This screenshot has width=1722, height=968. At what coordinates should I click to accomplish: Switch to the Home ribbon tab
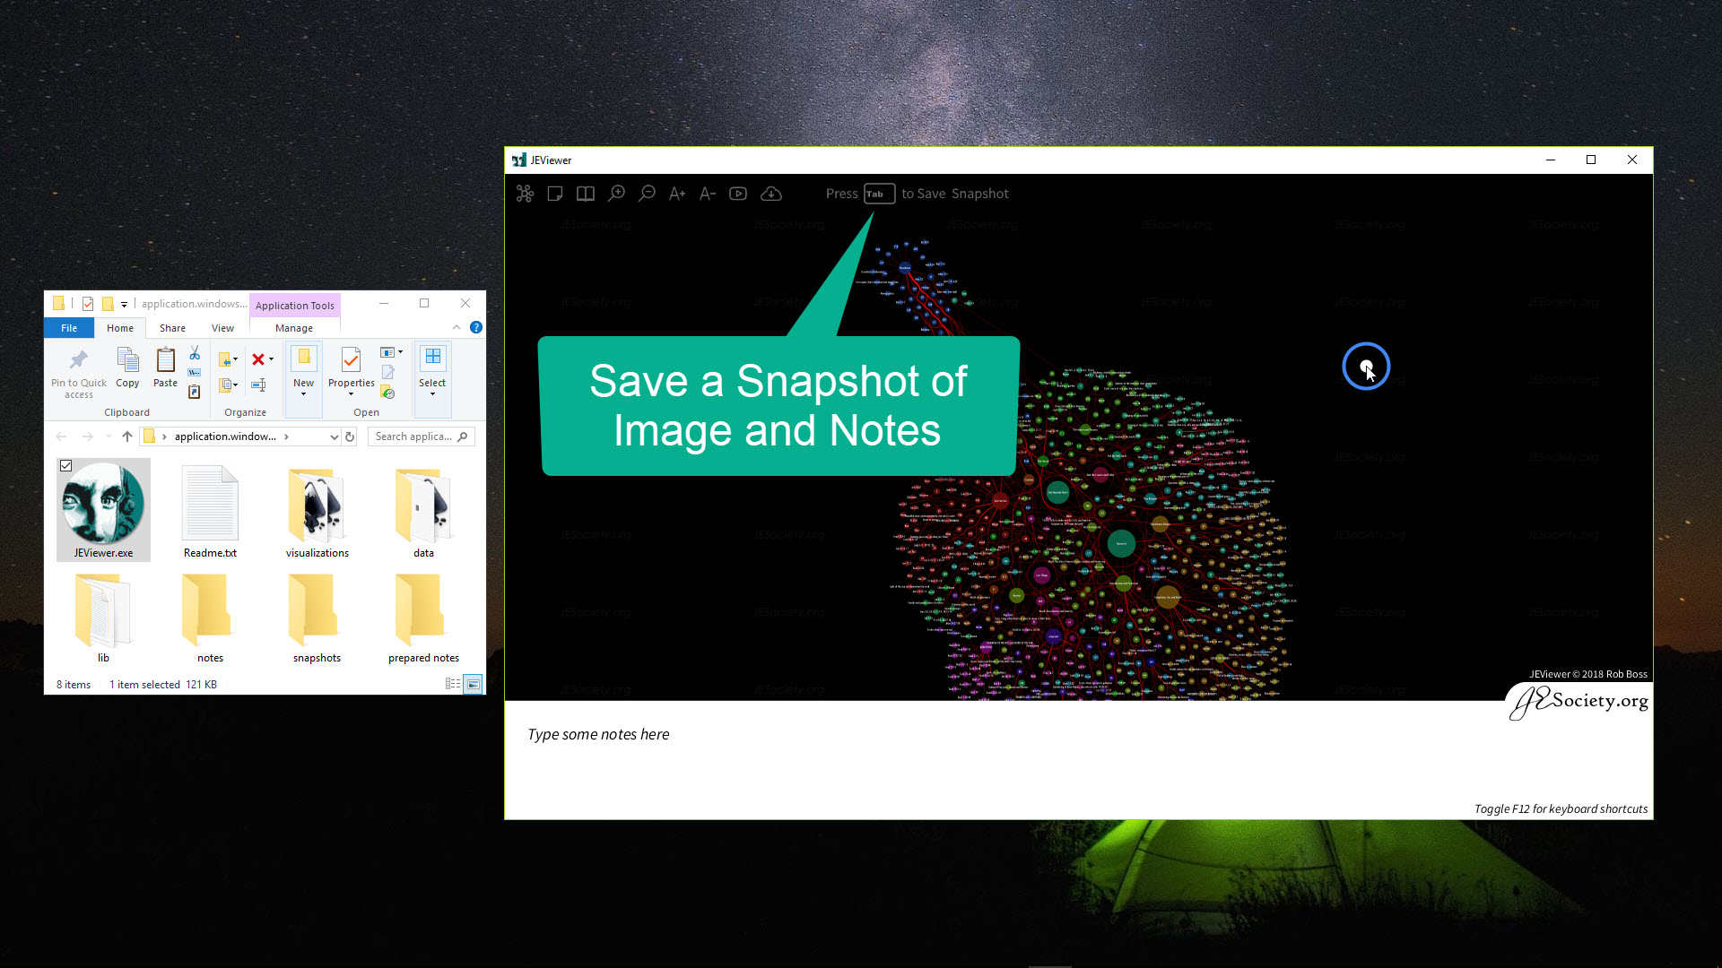click(120, 328)
